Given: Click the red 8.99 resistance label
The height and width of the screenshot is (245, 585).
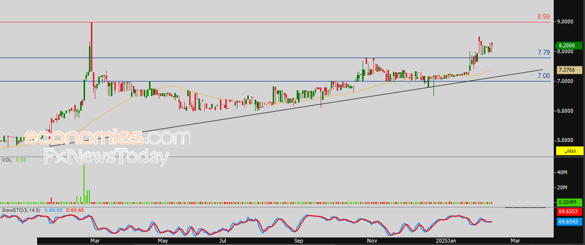Looking at the screenshot, I should coord(543,17).
